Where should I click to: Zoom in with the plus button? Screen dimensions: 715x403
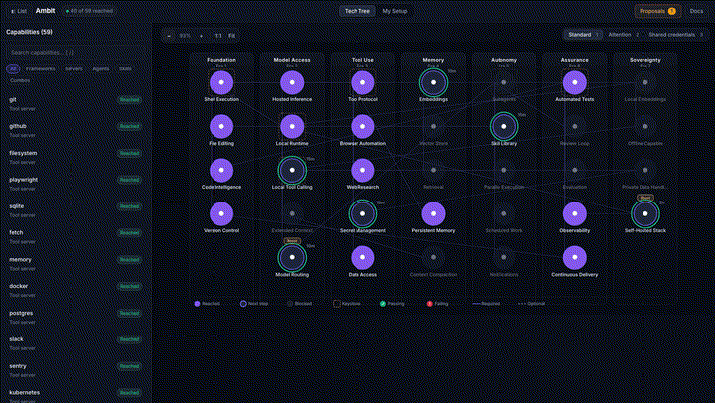[x=201, y=36]
